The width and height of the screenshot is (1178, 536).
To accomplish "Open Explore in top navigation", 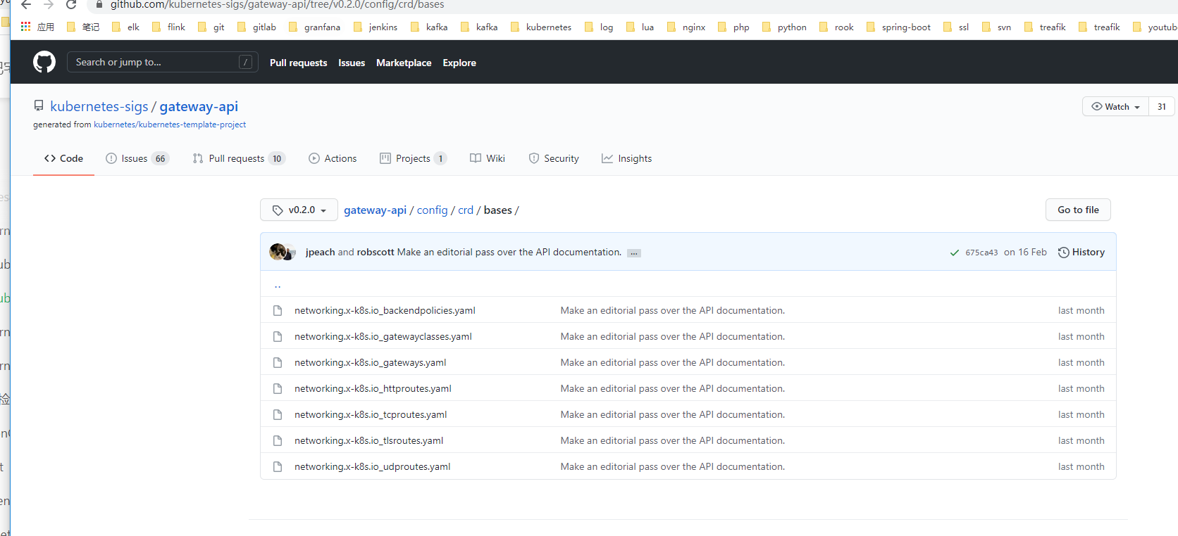I will 459,63.
